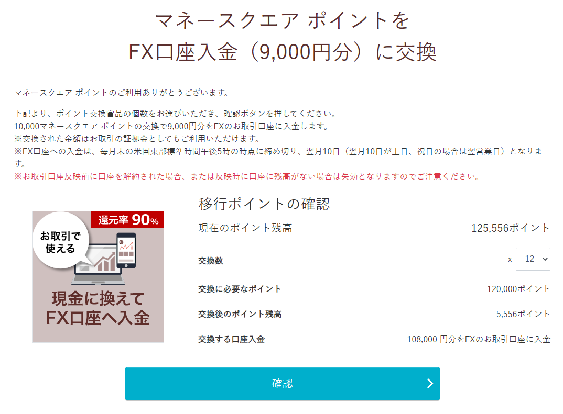Click the 交換数 label

tap(211, 261)
